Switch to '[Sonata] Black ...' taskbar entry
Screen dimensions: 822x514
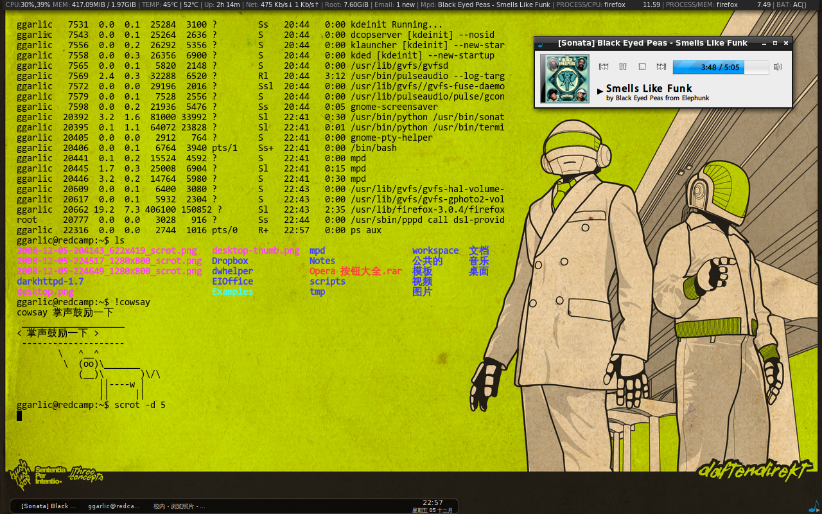[x=48, y=506]
